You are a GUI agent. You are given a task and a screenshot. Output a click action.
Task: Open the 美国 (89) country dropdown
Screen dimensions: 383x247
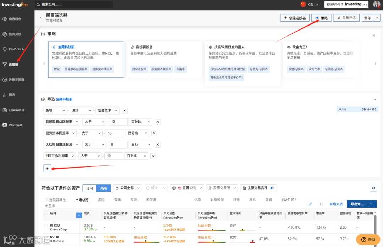pyautogui.click(x=187, y=188)
